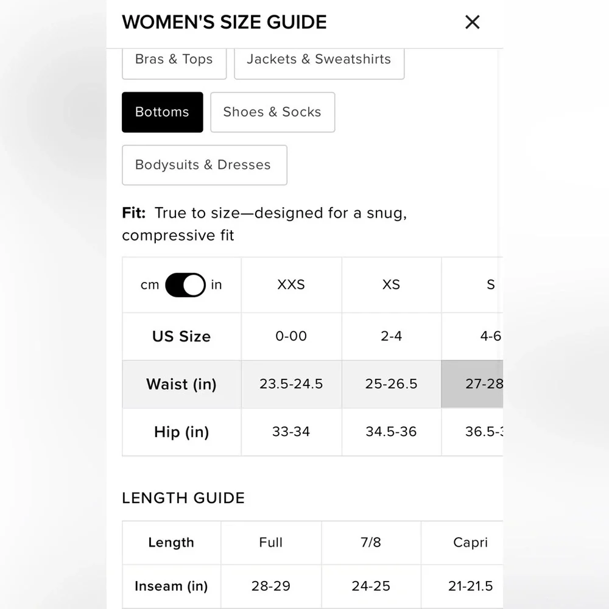
Task: Select waist value 25-26.5
Action: point(391,384)
